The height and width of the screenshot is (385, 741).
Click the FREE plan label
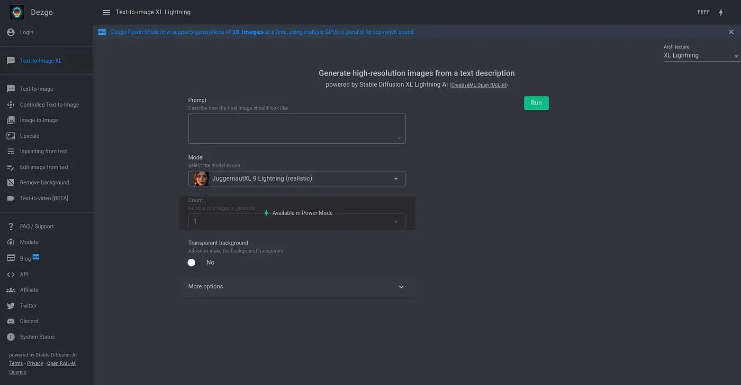[703, 12]
